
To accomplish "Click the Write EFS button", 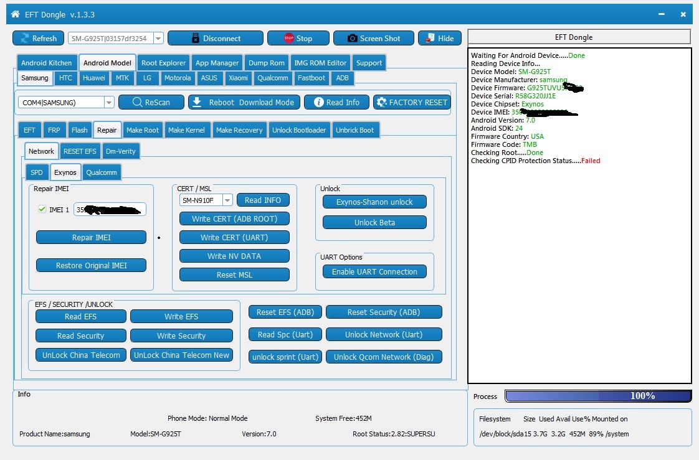I will [181, 316].
